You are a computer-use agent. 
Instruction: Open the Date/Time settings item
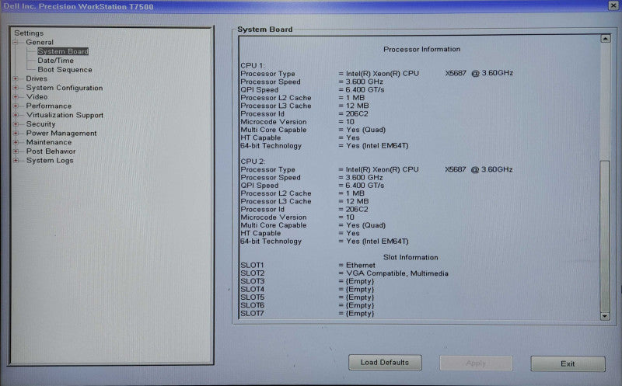point(55,61)
